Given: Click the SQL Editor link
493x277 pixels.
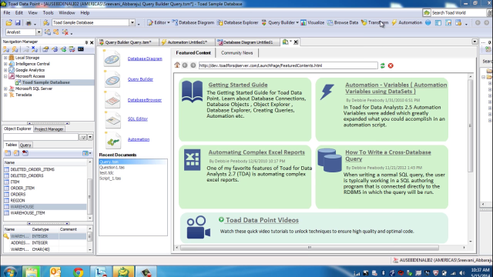Looking at the screenshot, I should tap(137, 118).
